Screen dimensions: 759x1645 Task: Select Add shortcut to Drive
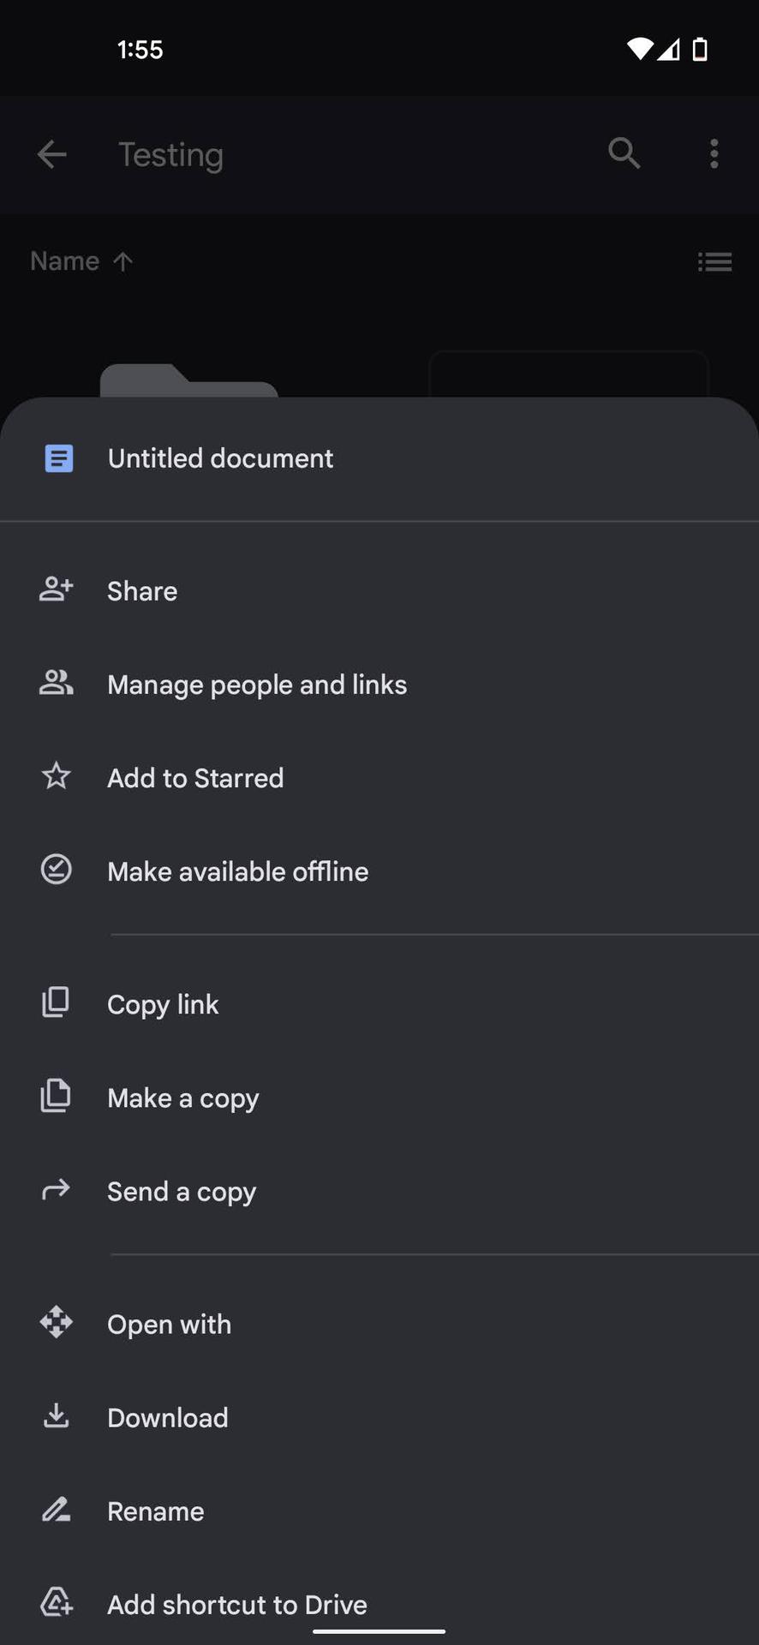click(236, 1605)
